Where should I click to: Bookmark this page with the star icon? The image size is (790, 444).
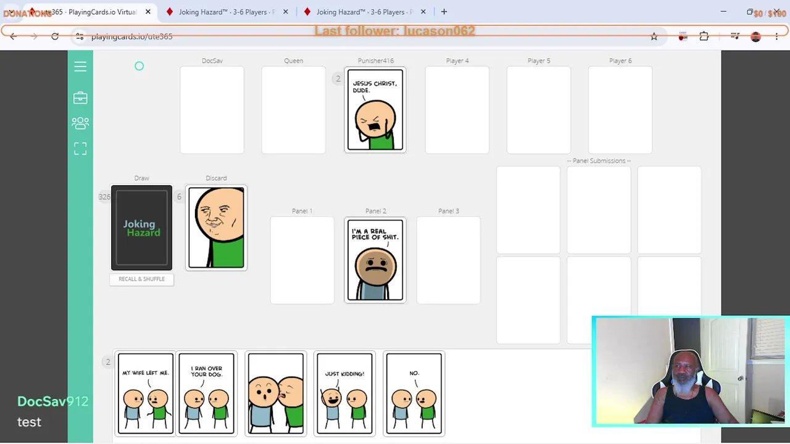click(x=654, y=36)
